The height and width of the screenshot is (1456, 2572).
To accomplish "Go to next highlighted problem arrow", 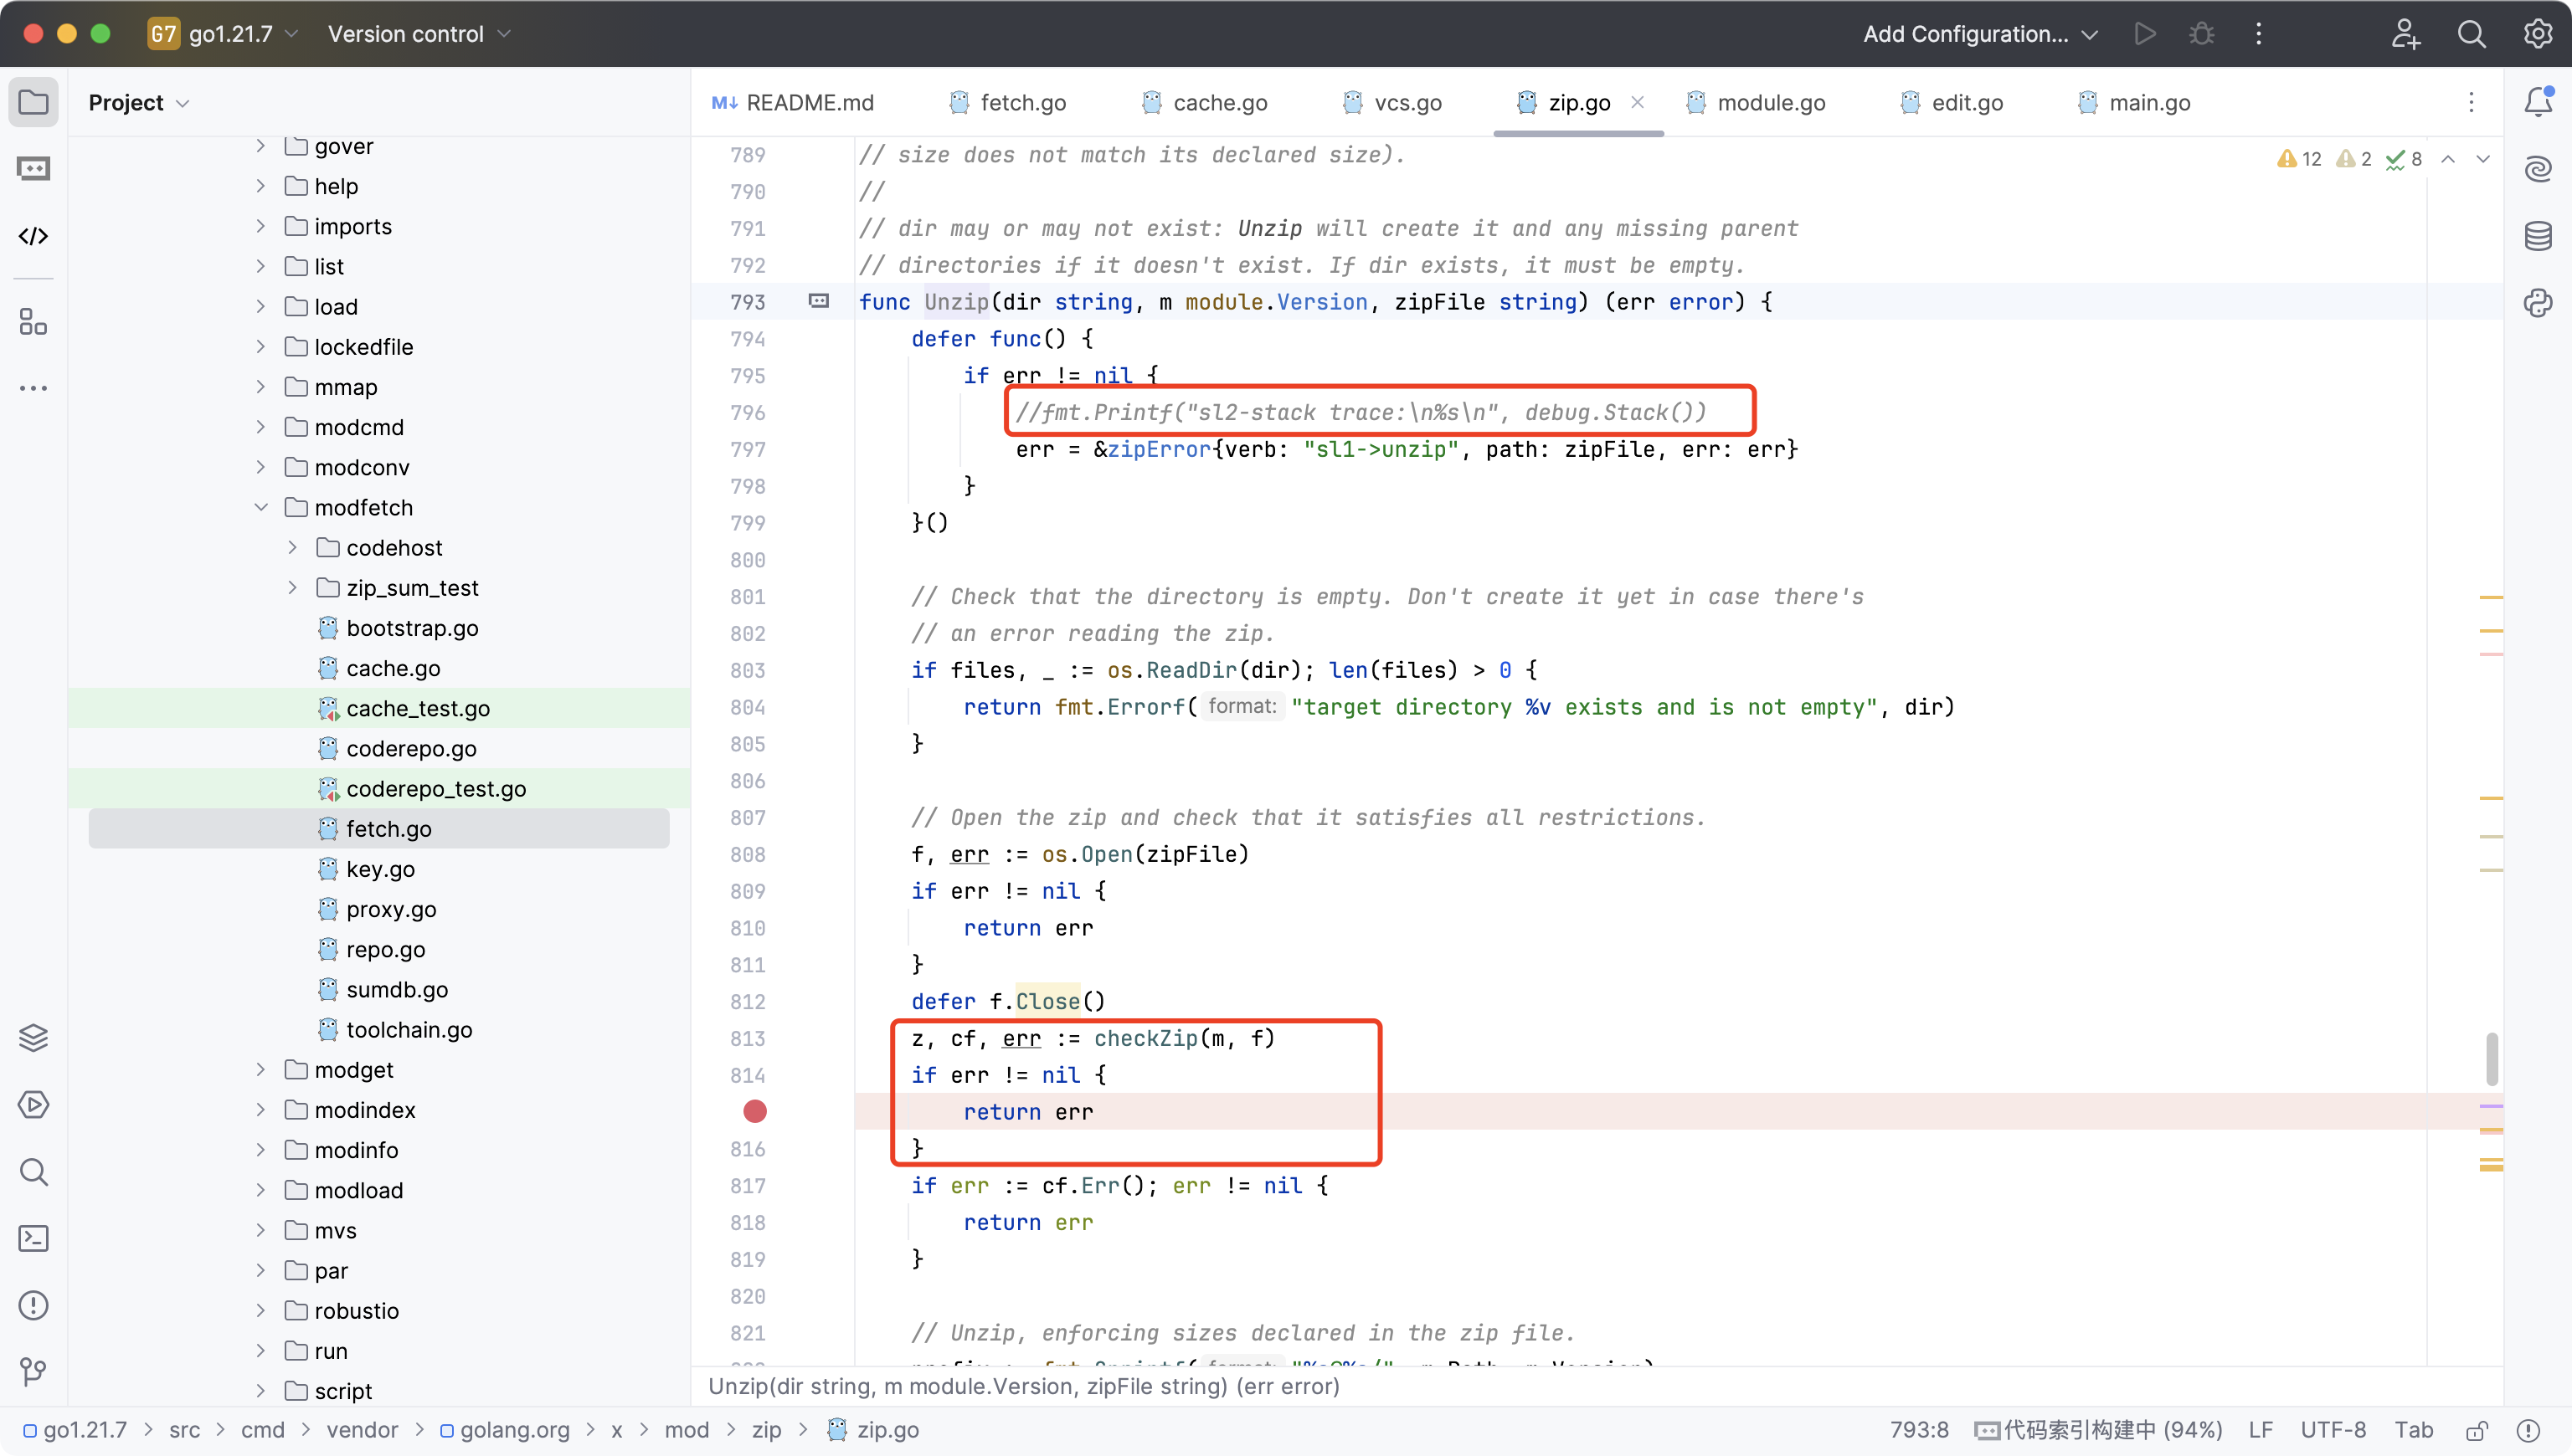I will 2483,159.
